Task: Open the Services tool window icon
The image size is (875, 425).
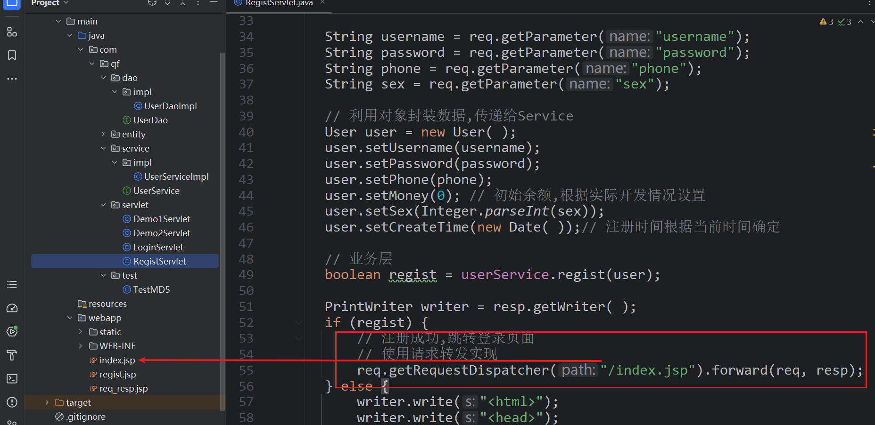Action: click(12, 331)
